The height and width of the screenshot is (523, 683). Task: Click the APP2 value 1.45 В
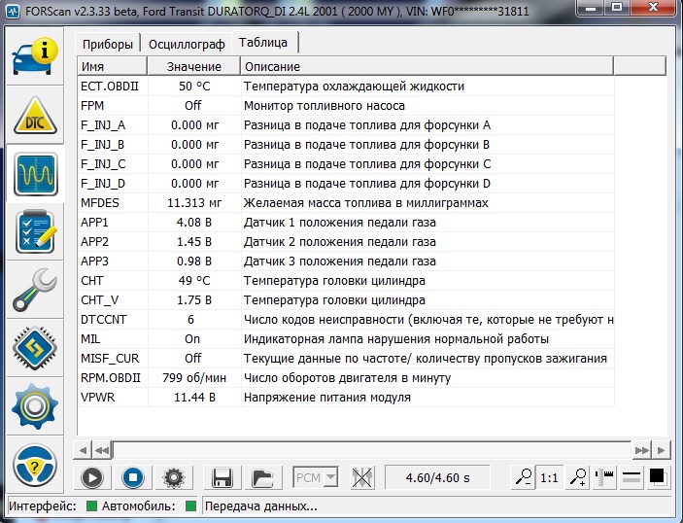point(194,242)
